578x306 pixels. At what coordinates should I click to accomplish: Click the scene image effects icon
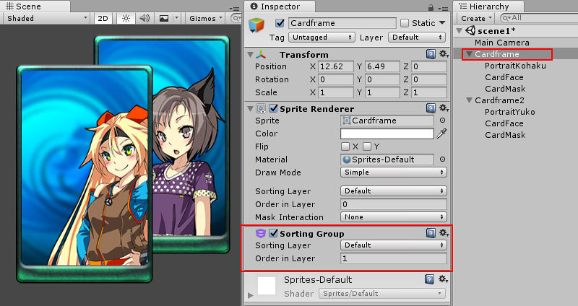coord(166,18)
